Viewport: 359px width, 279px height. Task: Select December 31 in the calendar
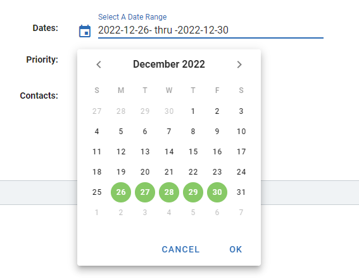(241, 192)
